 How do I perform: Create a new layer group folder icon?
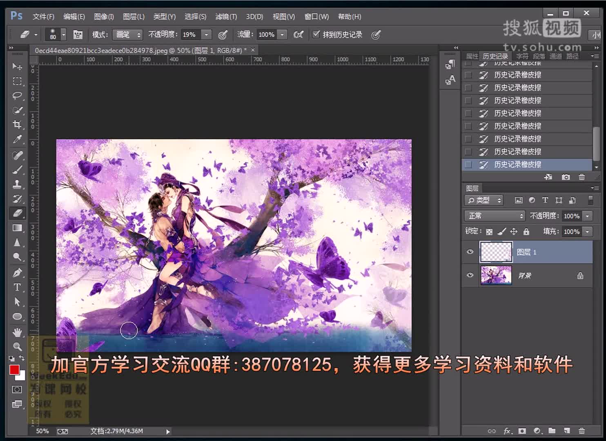point(552,431)
